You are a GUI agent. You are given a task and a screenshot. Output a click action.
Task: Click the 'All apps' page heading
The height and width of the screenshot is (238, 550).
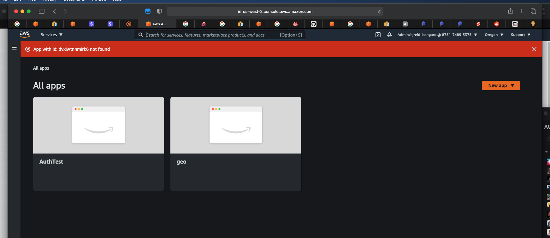click(x=49, y=86)
